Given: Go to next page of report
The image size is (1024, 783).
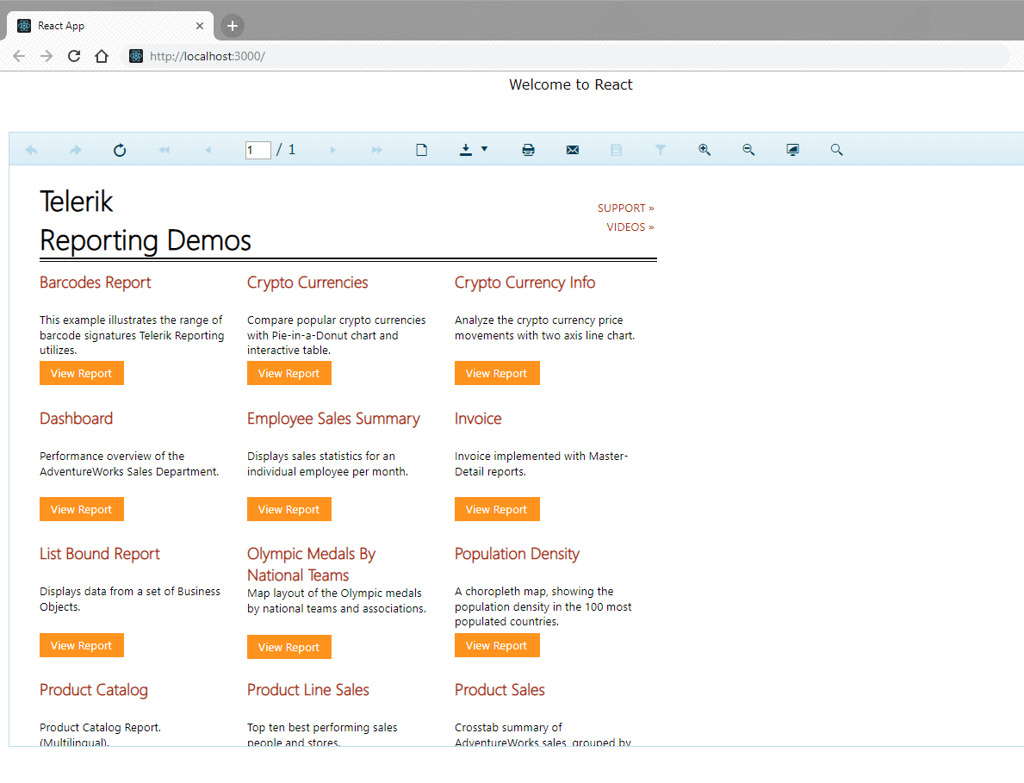Looking at the screenshot, I should [x=333, y=150].
